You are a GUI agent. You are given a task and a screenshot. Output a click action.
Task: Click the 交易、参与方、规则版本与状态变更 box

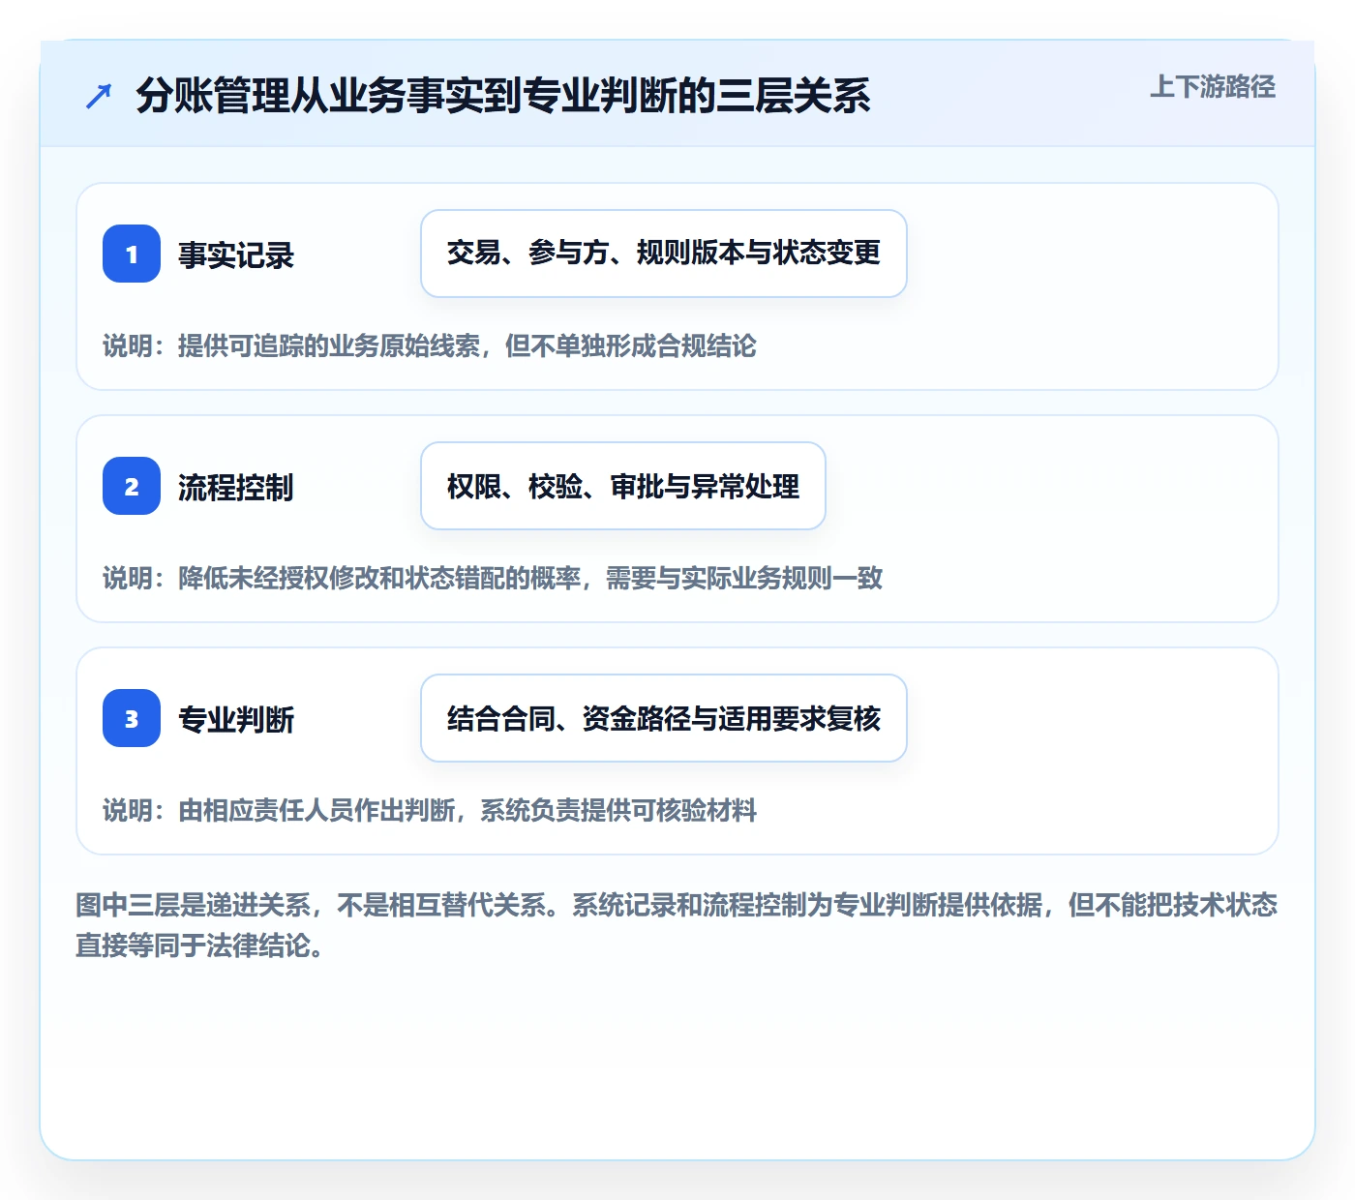[664, 254]
